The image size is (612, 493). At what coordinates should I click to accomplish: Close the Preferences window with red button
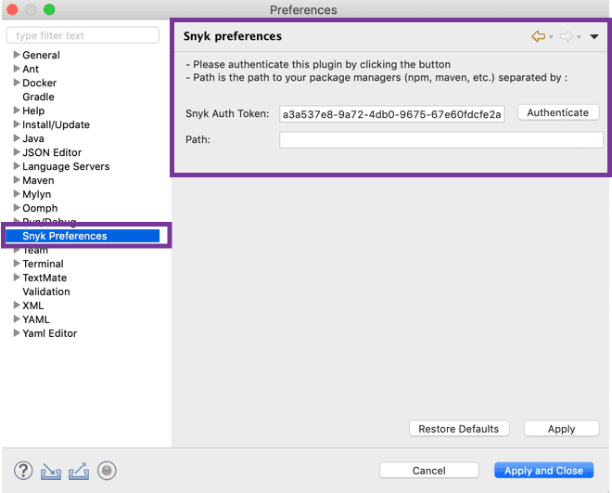(12, 9)
